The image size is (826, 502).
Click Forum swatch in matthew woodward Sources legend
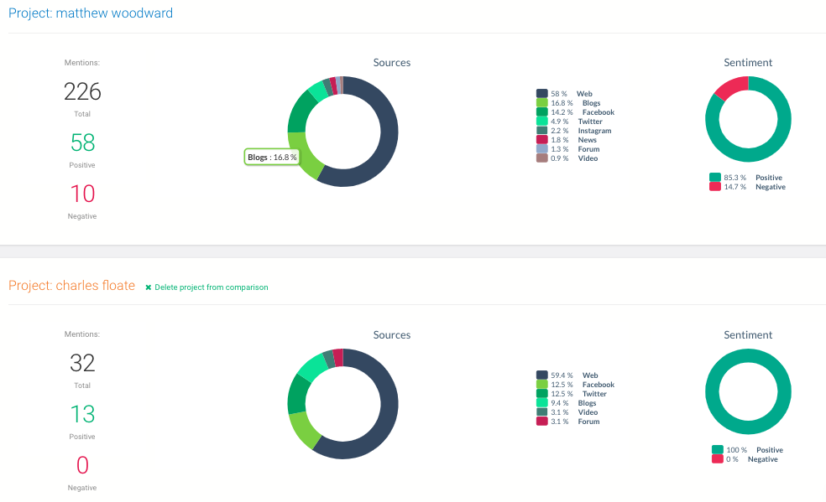click(542, 149)
